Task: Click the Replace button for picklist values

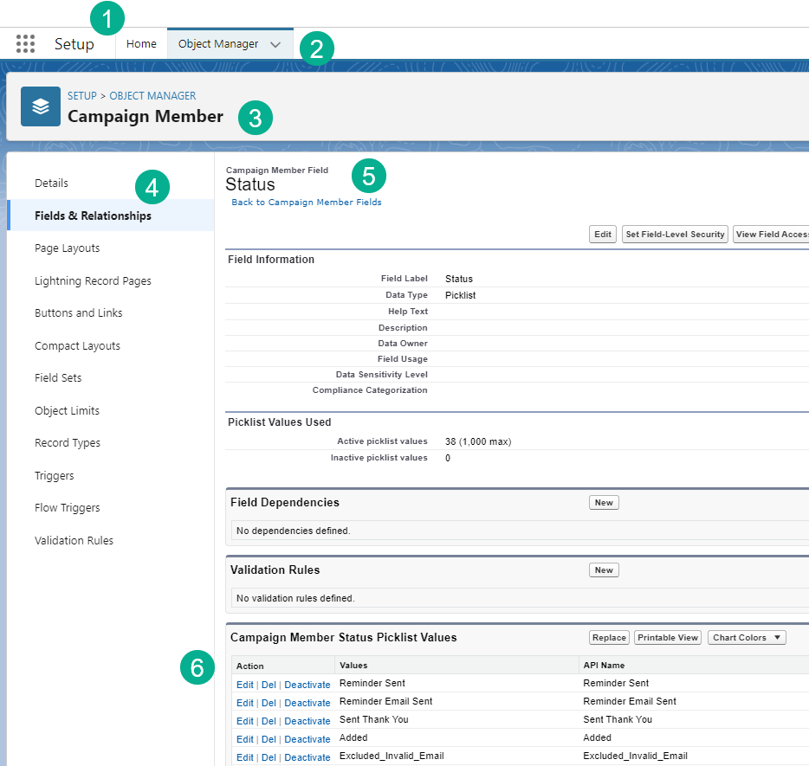Action: coord(609,637)
